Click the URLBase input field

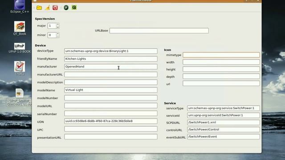point(159,31)
